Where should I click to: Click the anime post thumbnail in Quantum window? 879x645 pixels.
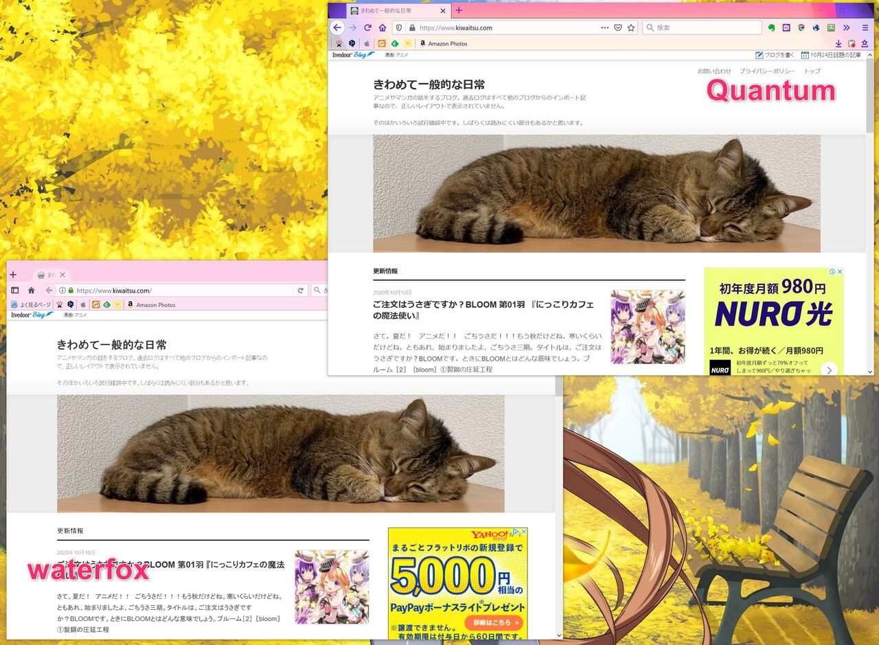tap(648, 326)
